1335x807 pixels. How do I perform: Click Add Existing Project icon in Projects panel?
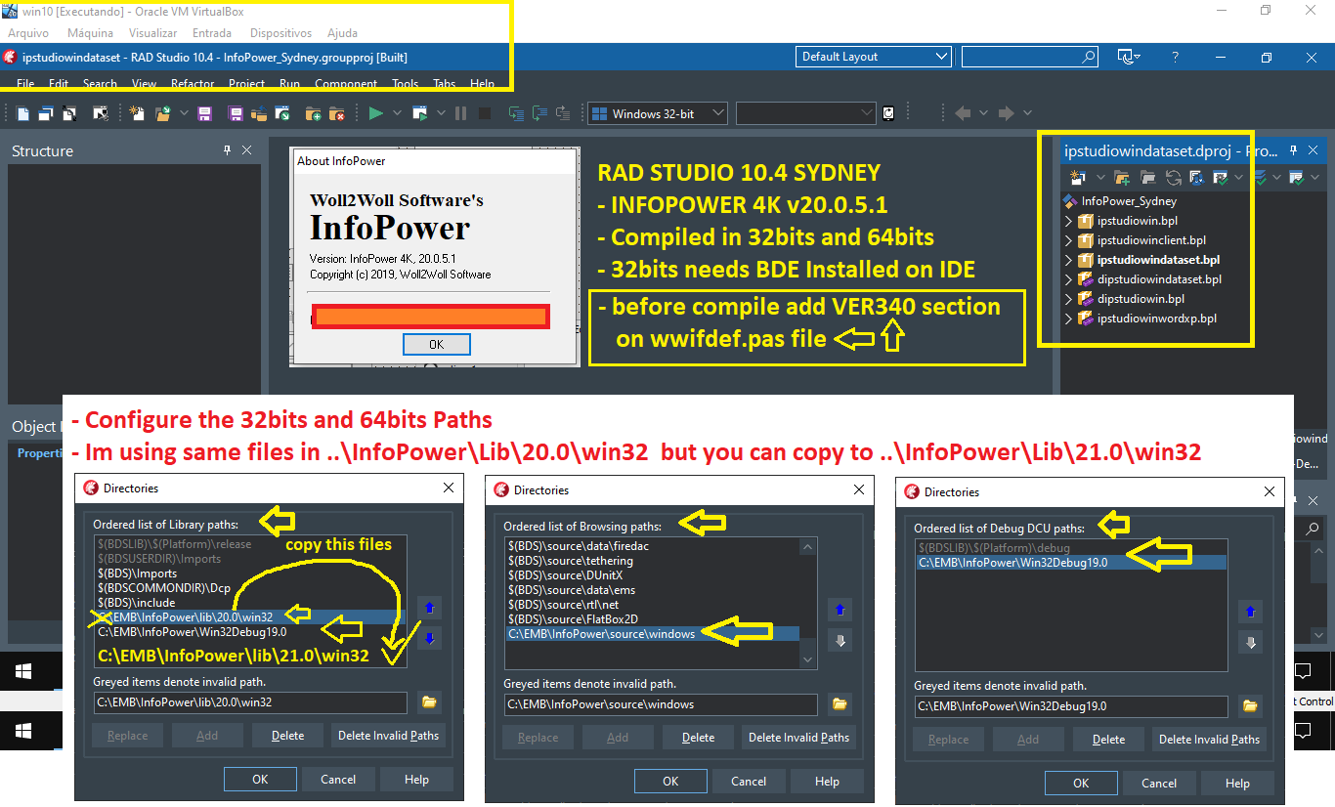point(1122,177)
